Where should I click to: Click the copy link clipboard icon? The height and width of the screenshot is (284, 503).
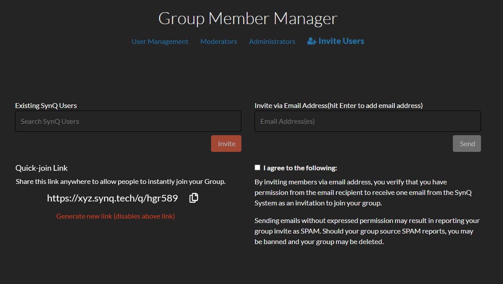(194, 198)
